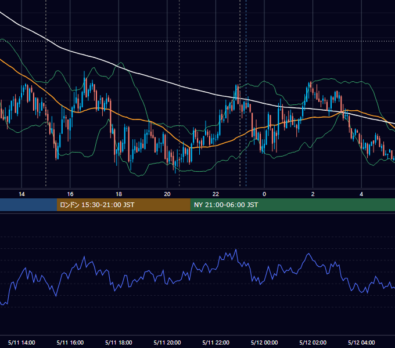Click the 5/11 14:00 time label
This screenshot has width=395, height=348.
(21, 342)
